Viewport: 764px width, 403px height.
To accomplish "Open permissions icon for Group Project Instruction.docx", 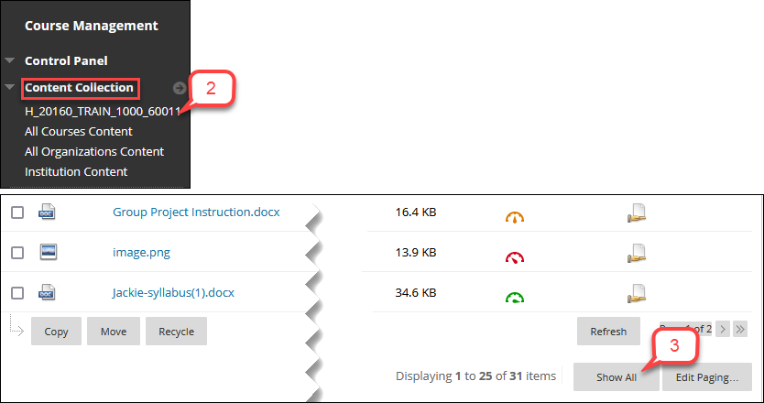I will coord(637,213).
